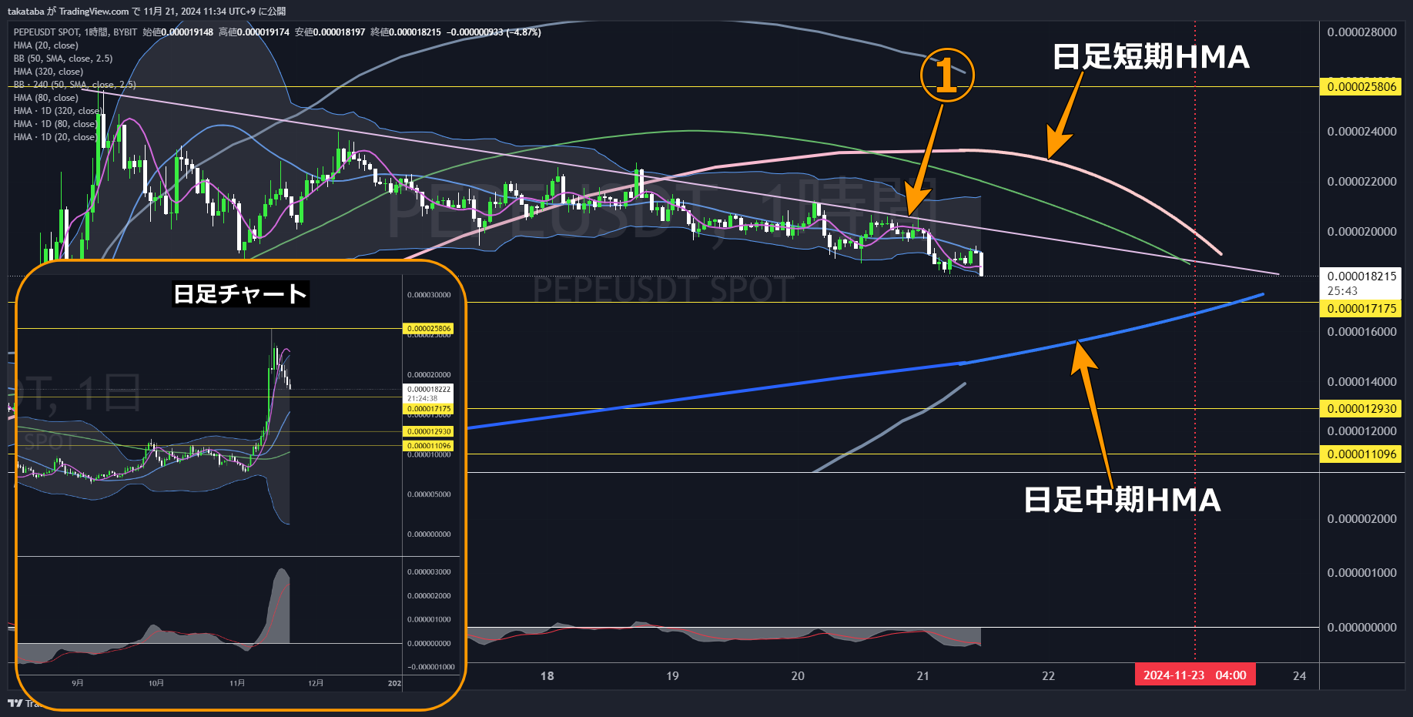Image resolution: width=1413 pixels, height=717 pixels.
Task: Click 0.000005000 on the daily inset price axis
Action: tap(429, 494)
